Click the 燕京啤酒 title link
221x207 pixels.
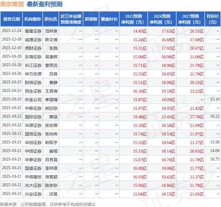[12, 4]
